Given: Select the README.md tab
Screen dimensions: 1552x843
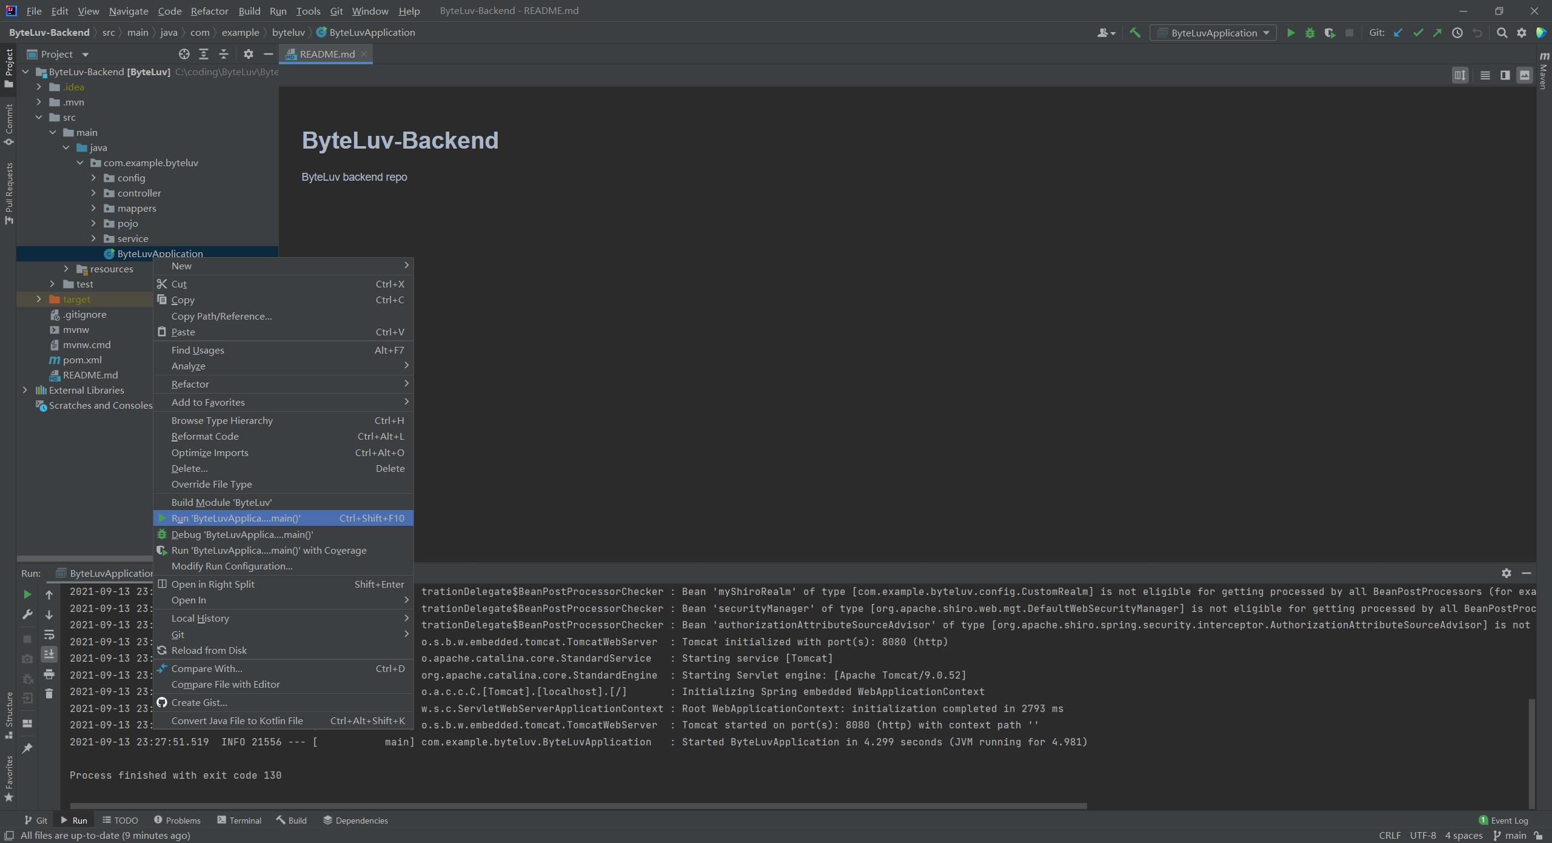Looking at the screenshot, I should pyautogui.click(x=326, y=53).
